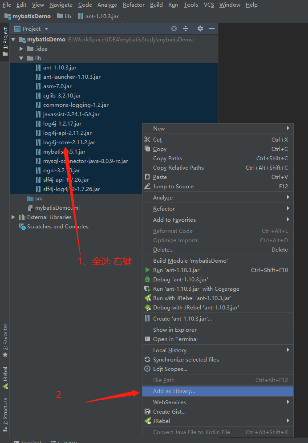This screenshot has height=443, width=308.
Task: Click the Run with JRebel rocket icon
Action: point(148,298)
